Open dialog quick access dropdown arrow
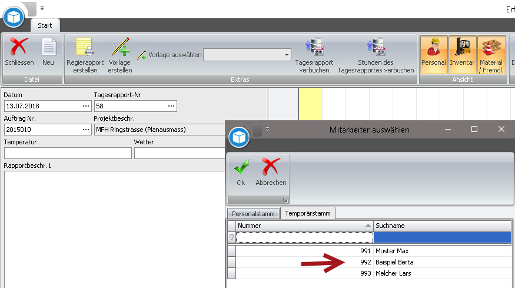 click(x=267, y=129)
